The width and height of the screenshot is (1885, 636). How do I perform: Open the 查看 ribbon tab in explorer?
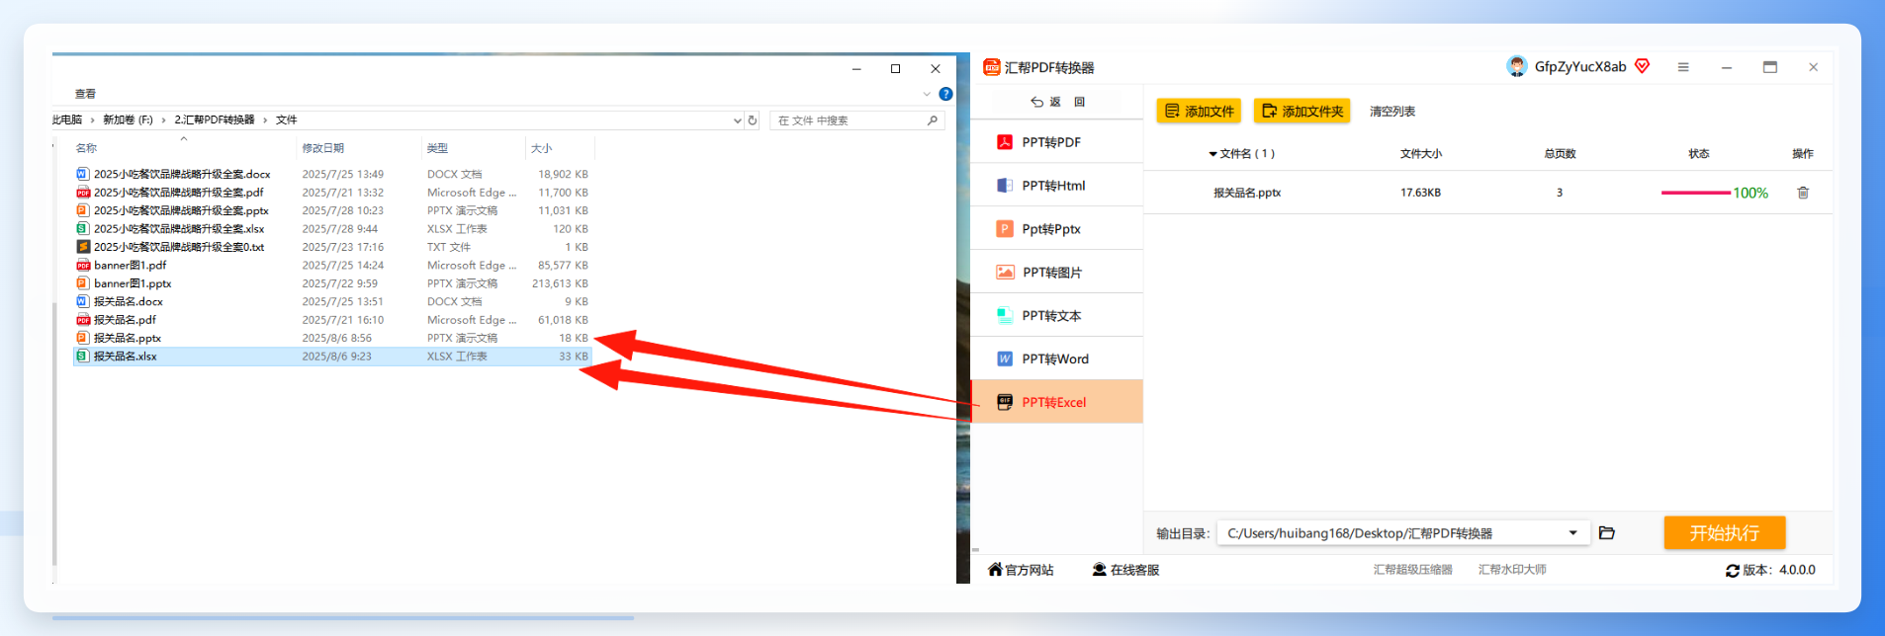tap(85, 94)
